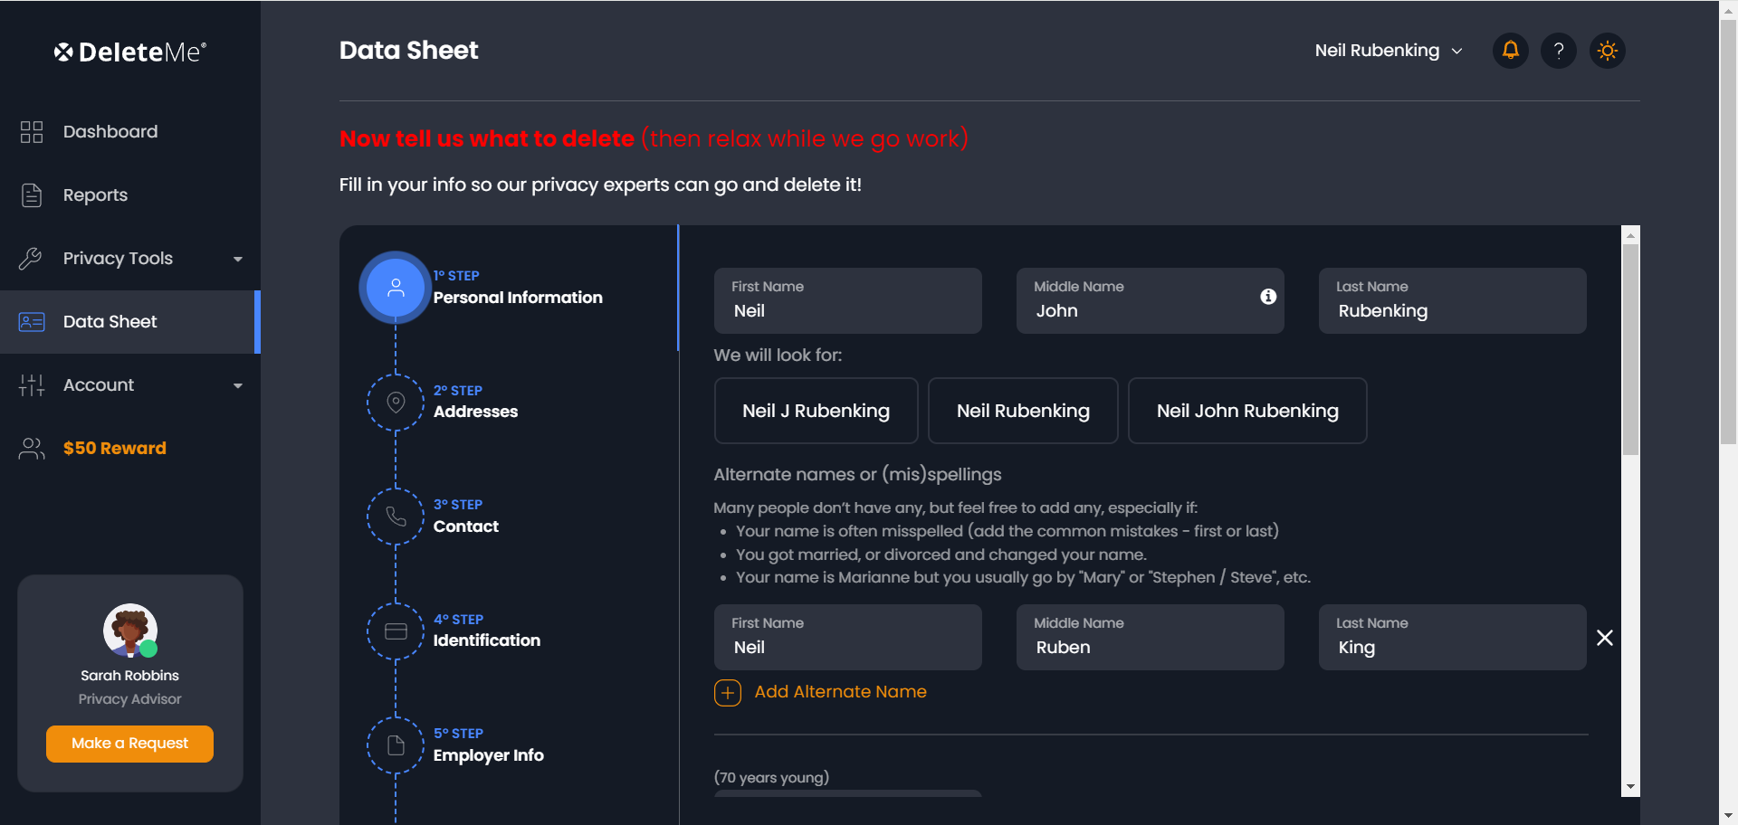Click Add Alternate Name link
The width and height of the screenshot is (1738, 825).
point(841,692)
